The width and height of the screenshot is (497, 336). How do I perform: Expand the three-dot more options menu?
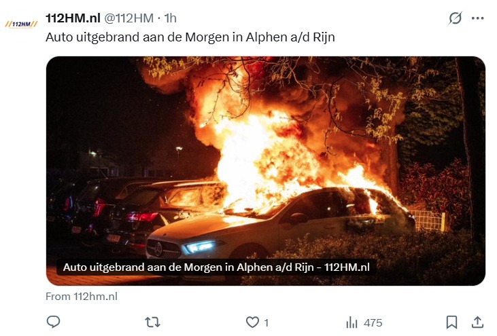pyautogui.click(x=478, y=18)
